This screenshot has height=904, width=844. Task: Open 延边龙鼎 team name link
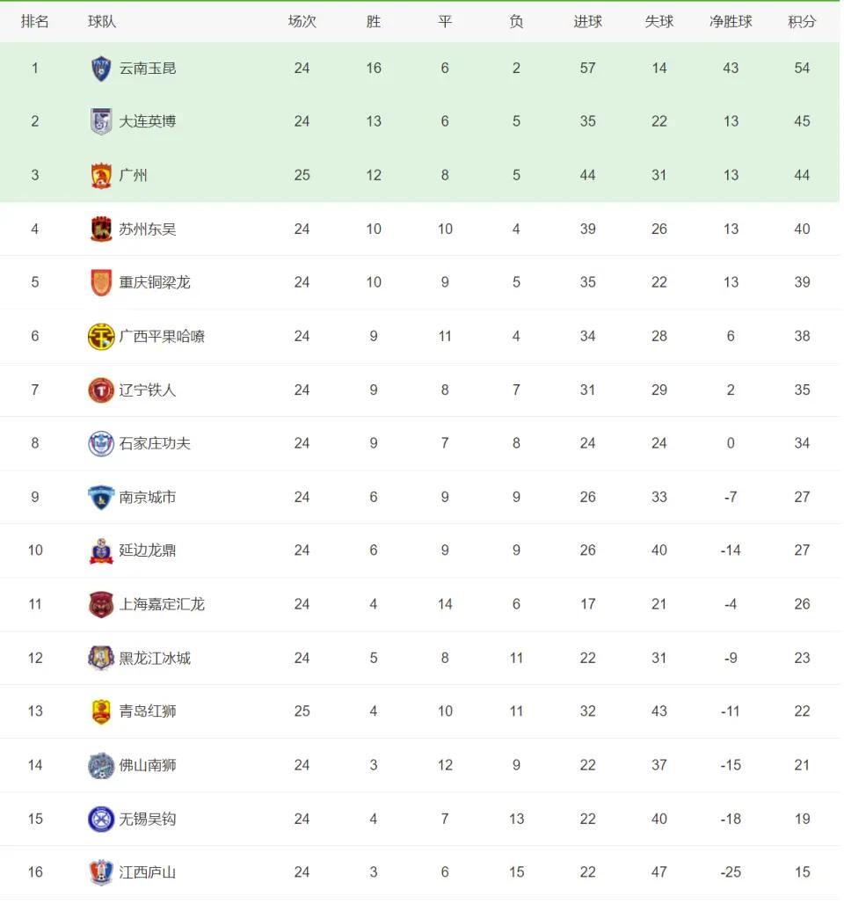click(x=147, y=550)
